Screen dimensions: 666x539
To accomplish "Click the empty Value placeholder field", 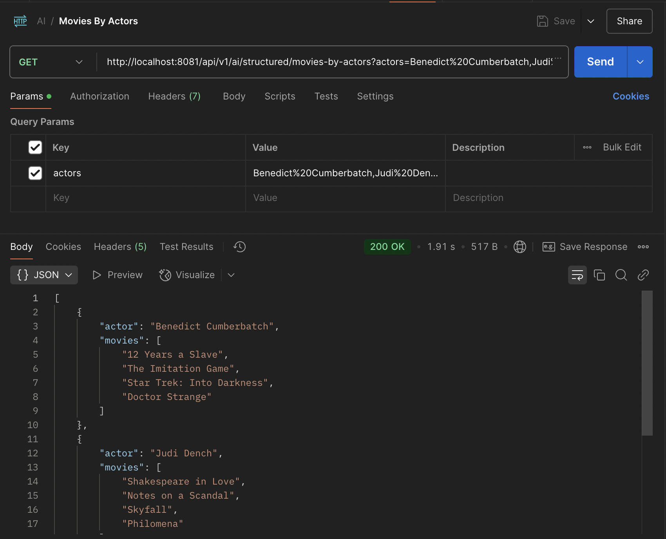I will tap(346, 198).
